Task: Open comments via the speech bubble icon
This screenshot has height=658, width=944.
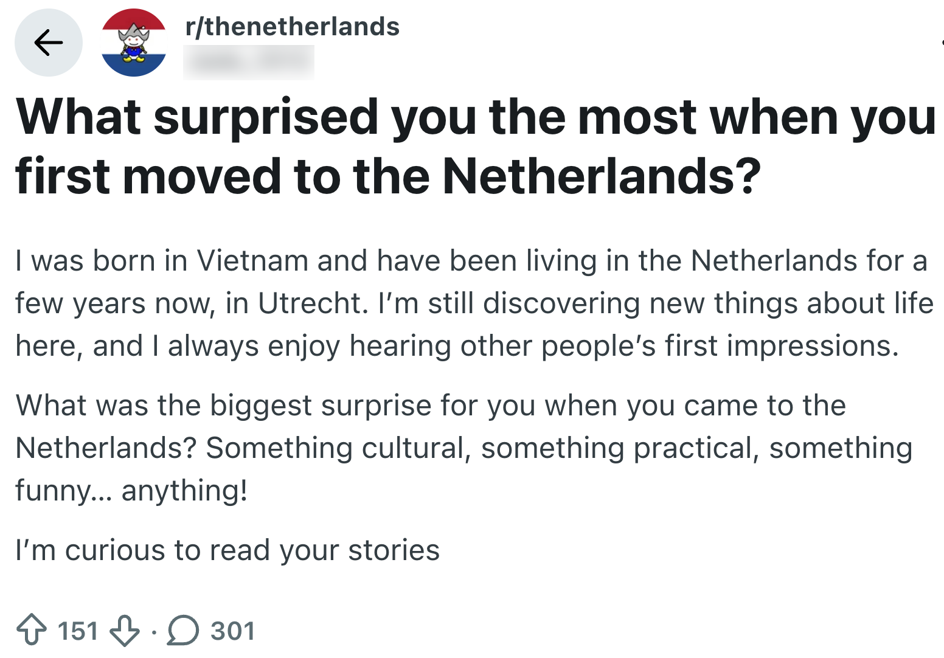Action: [183, 630]
